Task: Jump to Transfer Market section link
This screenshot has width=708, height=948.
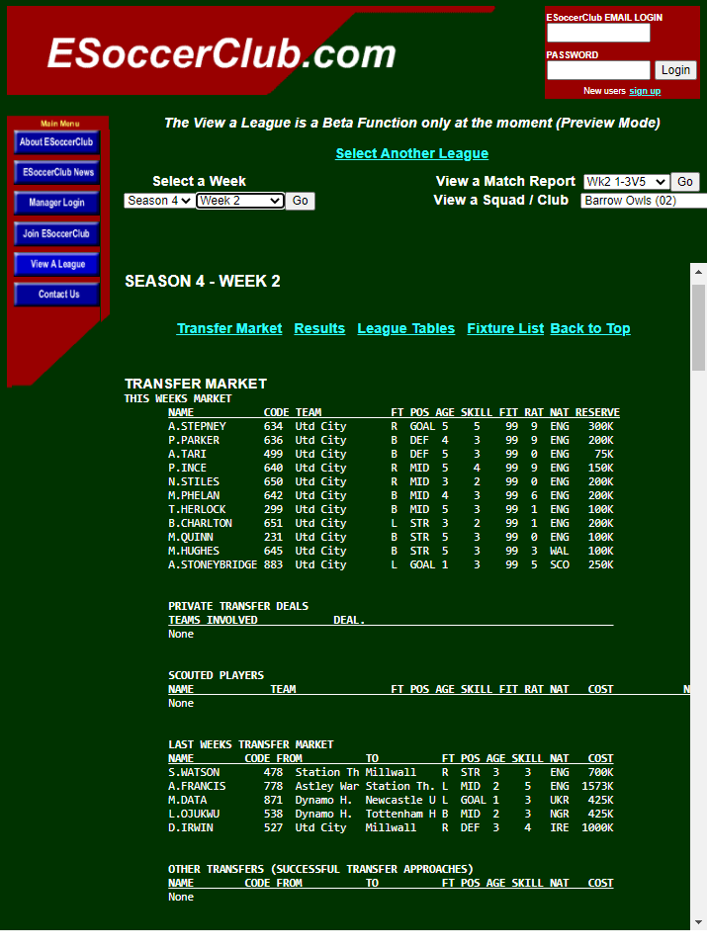Action: coord(229,329)
